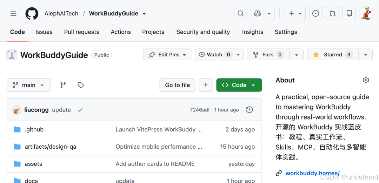Open the Actions tab
The image size is (379, 183).
tap(121, 32)
